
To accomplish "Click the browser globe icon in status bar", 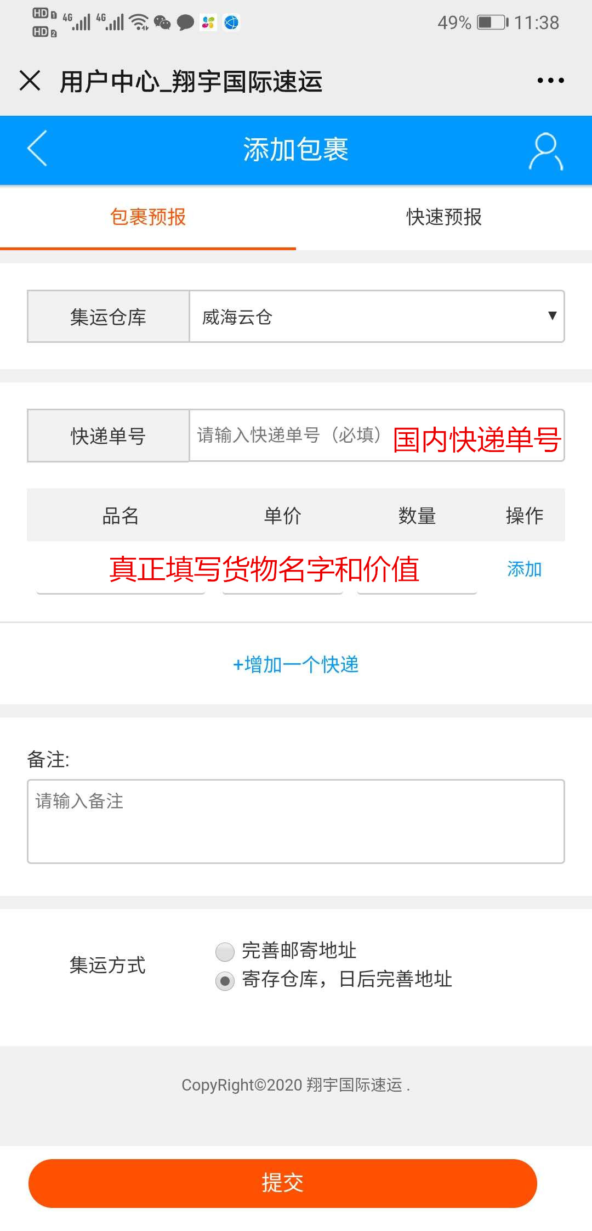I will click(x=232, y=22).
